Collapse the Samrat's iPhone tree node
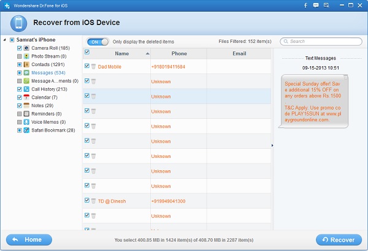 click(x=4, y=40)
